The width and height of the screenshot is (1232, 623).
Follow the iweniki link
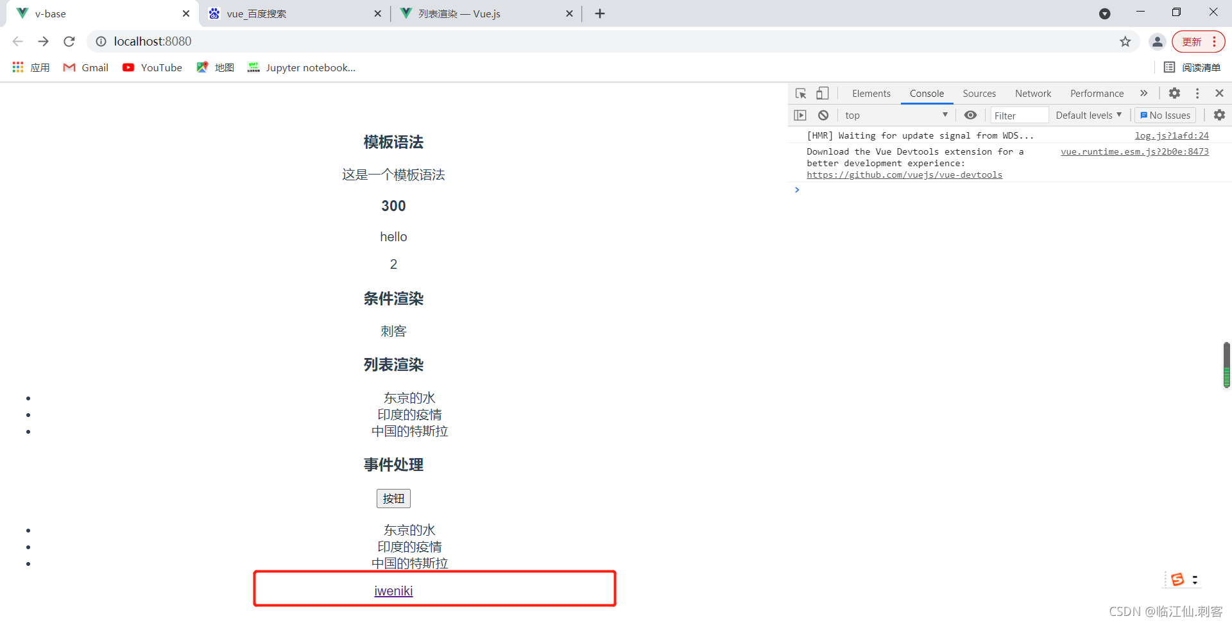pyautogui.click(x=393, y=591)
